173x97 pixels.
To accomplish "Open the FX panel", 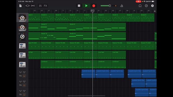I will coord(45,6).
